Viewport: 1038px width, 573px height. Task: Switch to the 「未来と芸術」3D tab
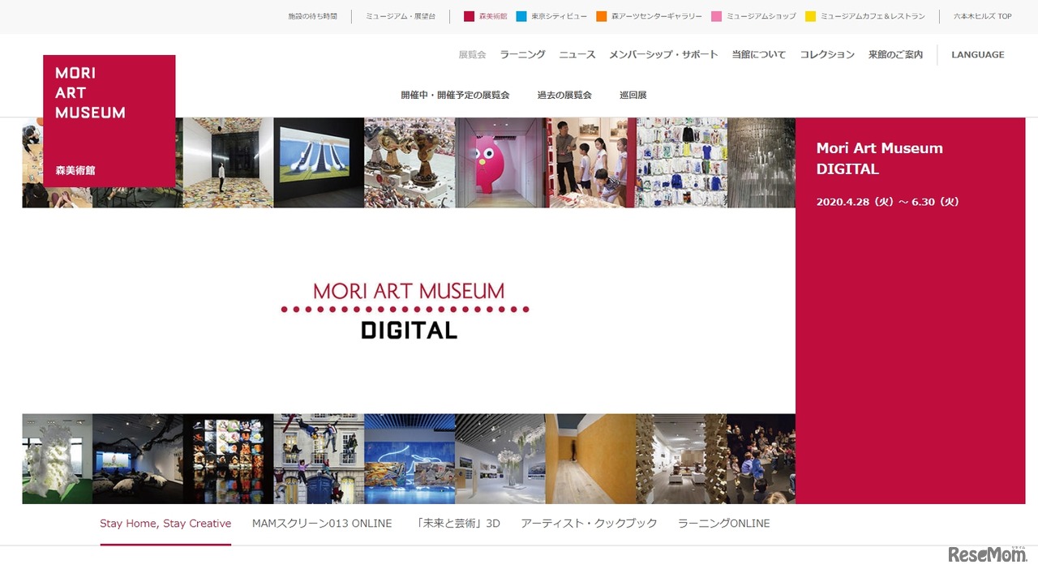(x=457, y=523)
